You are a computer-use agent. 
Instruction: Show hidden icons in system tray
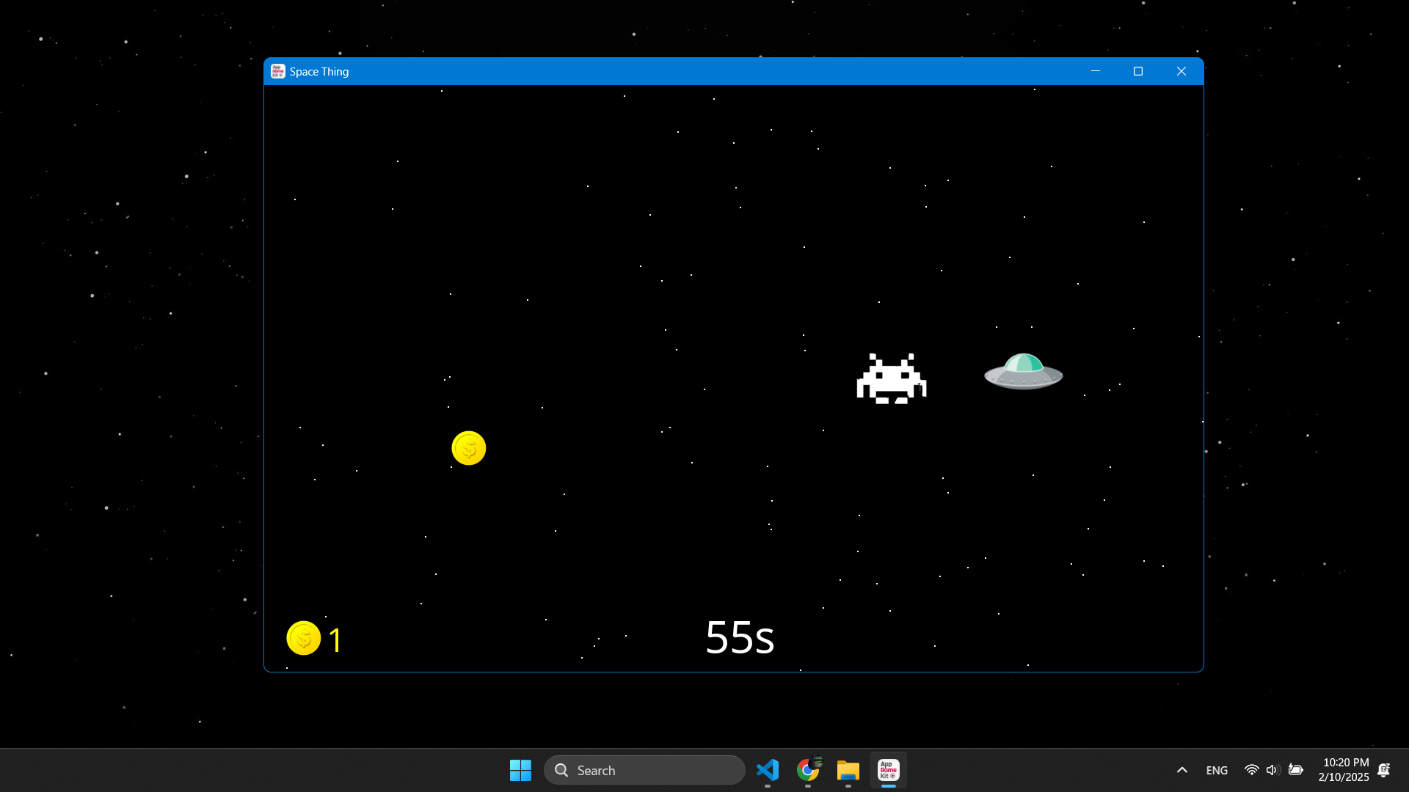(x=1182, y=770)
